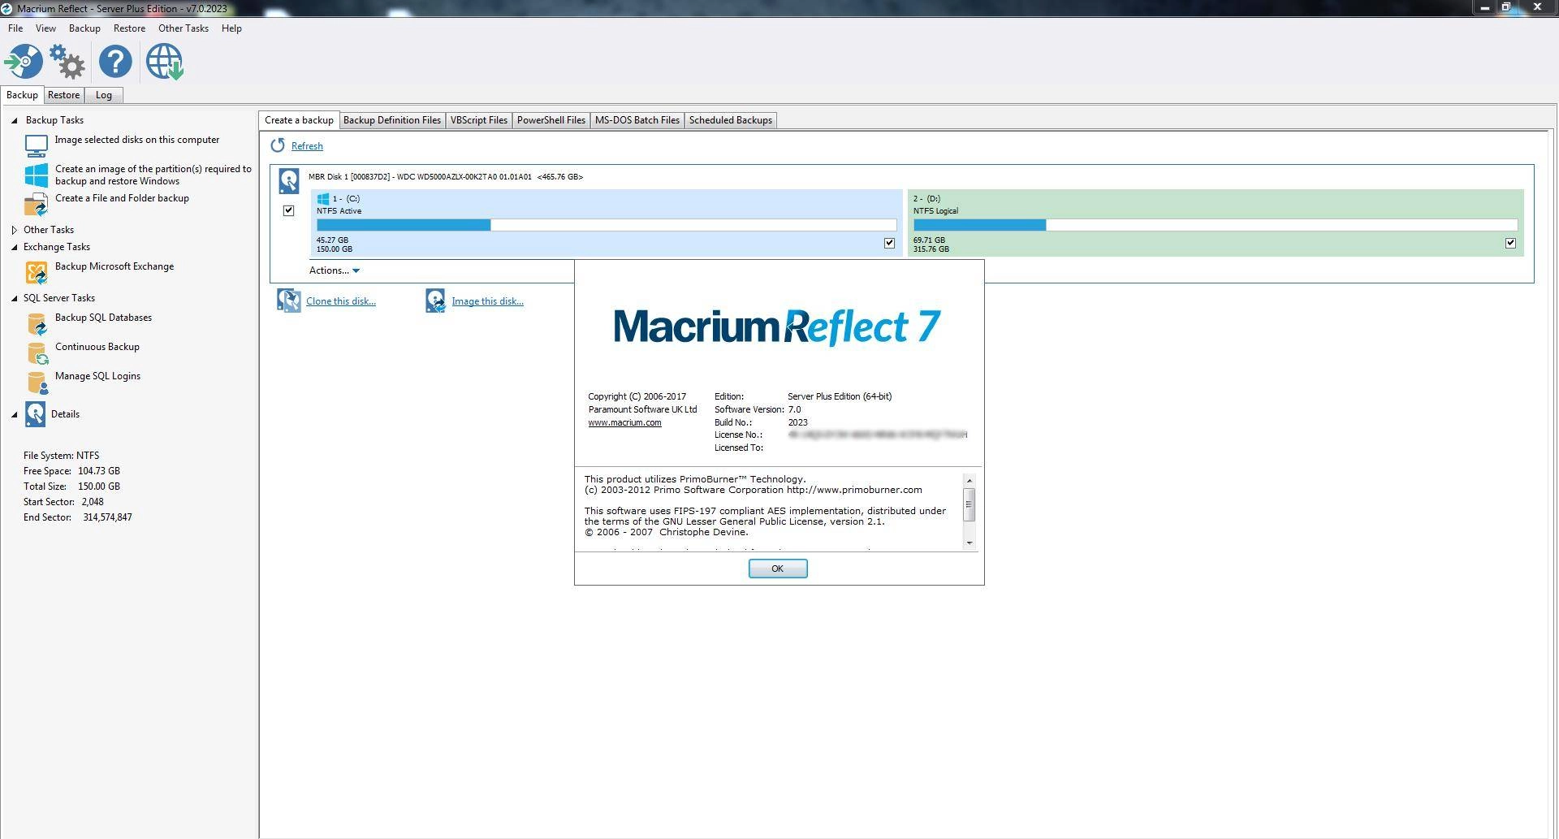1559x839 pixels.
Task: Click the backup disk image toolbar icon
Action: pos(24,62)
